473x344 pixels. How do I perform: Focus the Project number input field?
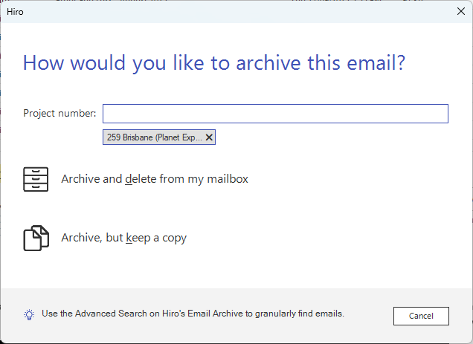point(275,114)
